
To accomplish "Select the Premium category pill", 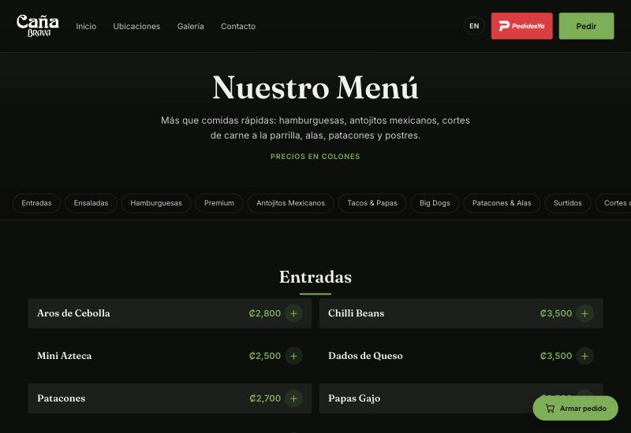I will coord(219,203).
